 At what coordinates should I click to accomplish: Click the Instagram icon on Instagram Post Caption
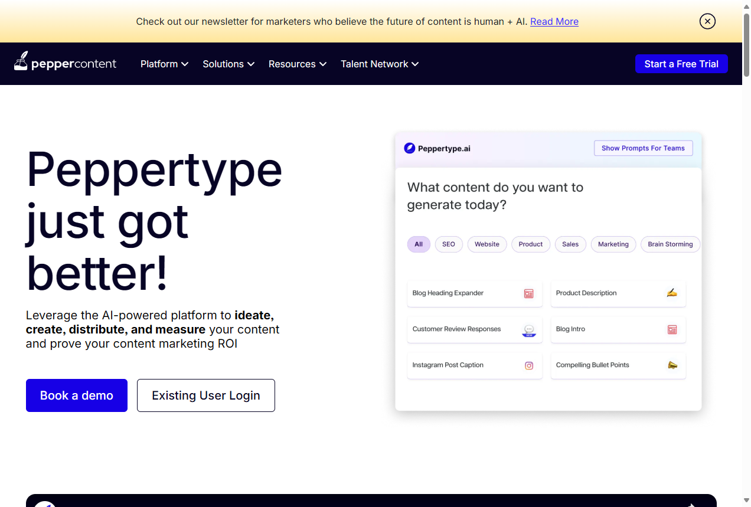point(528,365)
